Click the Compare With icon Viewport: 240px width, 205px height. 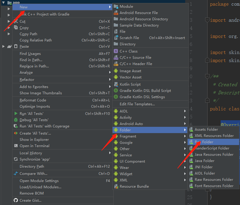(16, 173)
